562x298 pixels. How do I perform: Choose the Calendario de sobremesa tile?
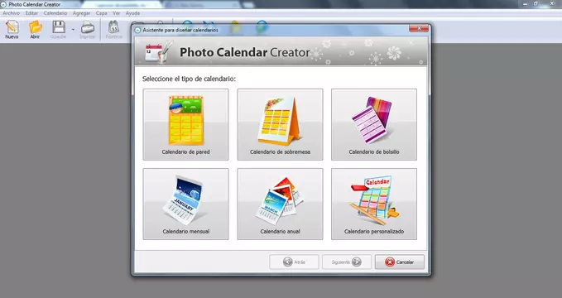pos(280,124)
